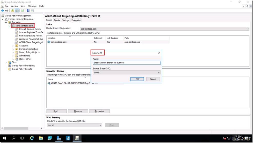Click blue building app icon on taskbar
Viewport: 253px width, 143px height.
click(x=68, y=138)
